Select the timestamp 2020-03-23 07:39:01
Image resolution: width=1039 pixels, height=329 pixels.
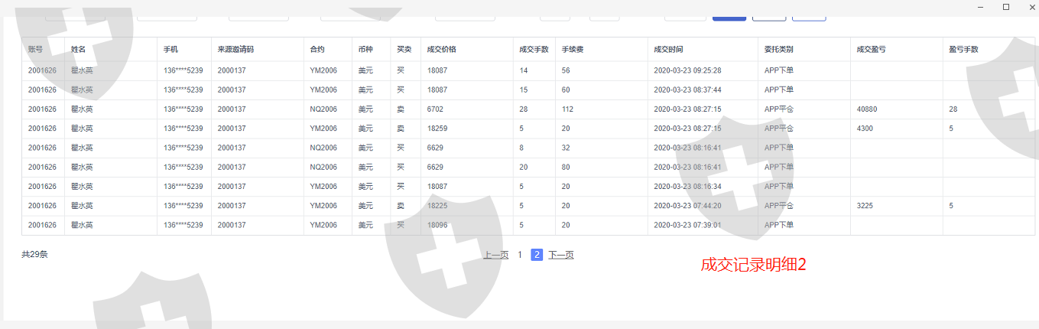688,225
